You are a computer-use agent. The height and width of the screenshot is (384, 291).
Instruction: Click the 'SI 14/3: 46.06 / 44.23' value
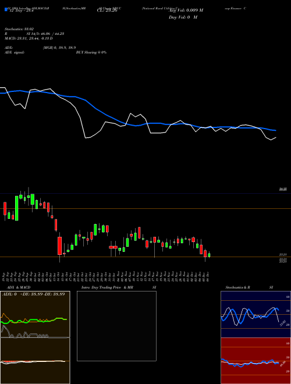(x=45, y=34)
